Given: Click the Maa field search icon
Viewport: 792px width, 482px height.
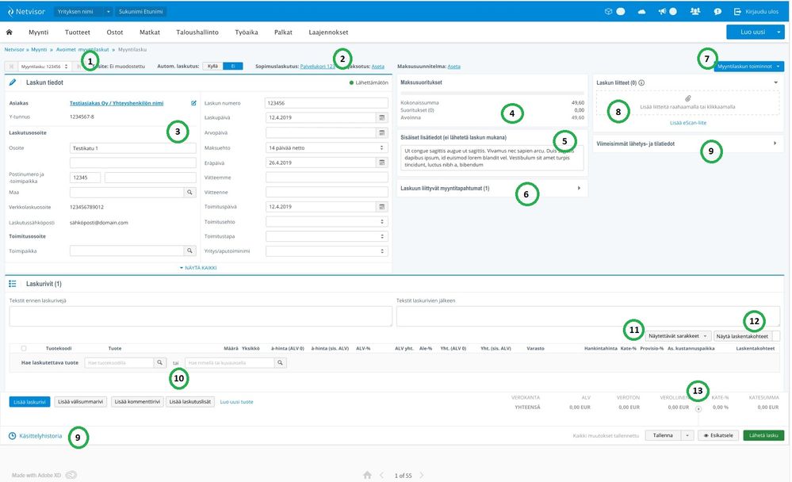Looking at the screenshot, I should coord(189,192).
